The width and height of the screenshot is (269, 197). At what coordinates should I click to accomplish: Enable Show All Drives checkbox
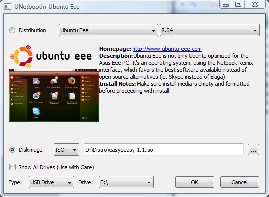[12, 167]
